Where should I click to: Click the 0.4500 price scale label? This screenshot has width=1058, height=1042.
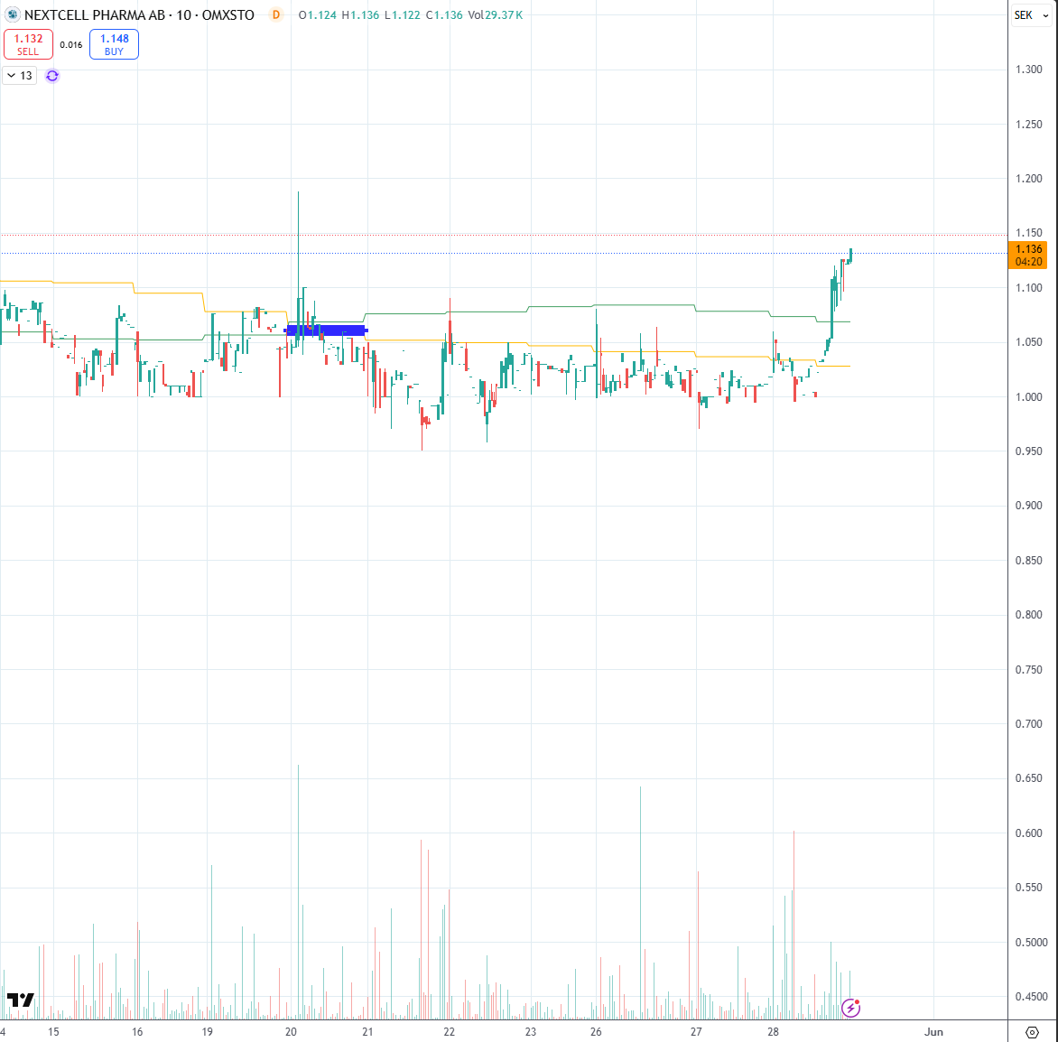coord(1031,996)
